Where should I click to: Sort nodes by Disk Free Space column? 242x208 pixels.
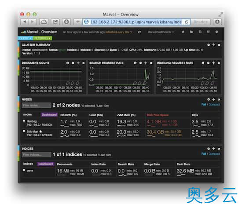click(x=158, y=115)
